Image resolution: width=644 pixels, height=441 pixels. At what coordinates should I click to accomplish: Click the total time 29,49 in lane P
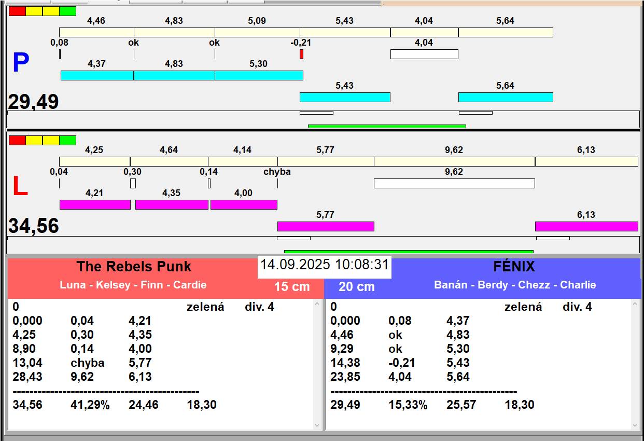[33, 102]
